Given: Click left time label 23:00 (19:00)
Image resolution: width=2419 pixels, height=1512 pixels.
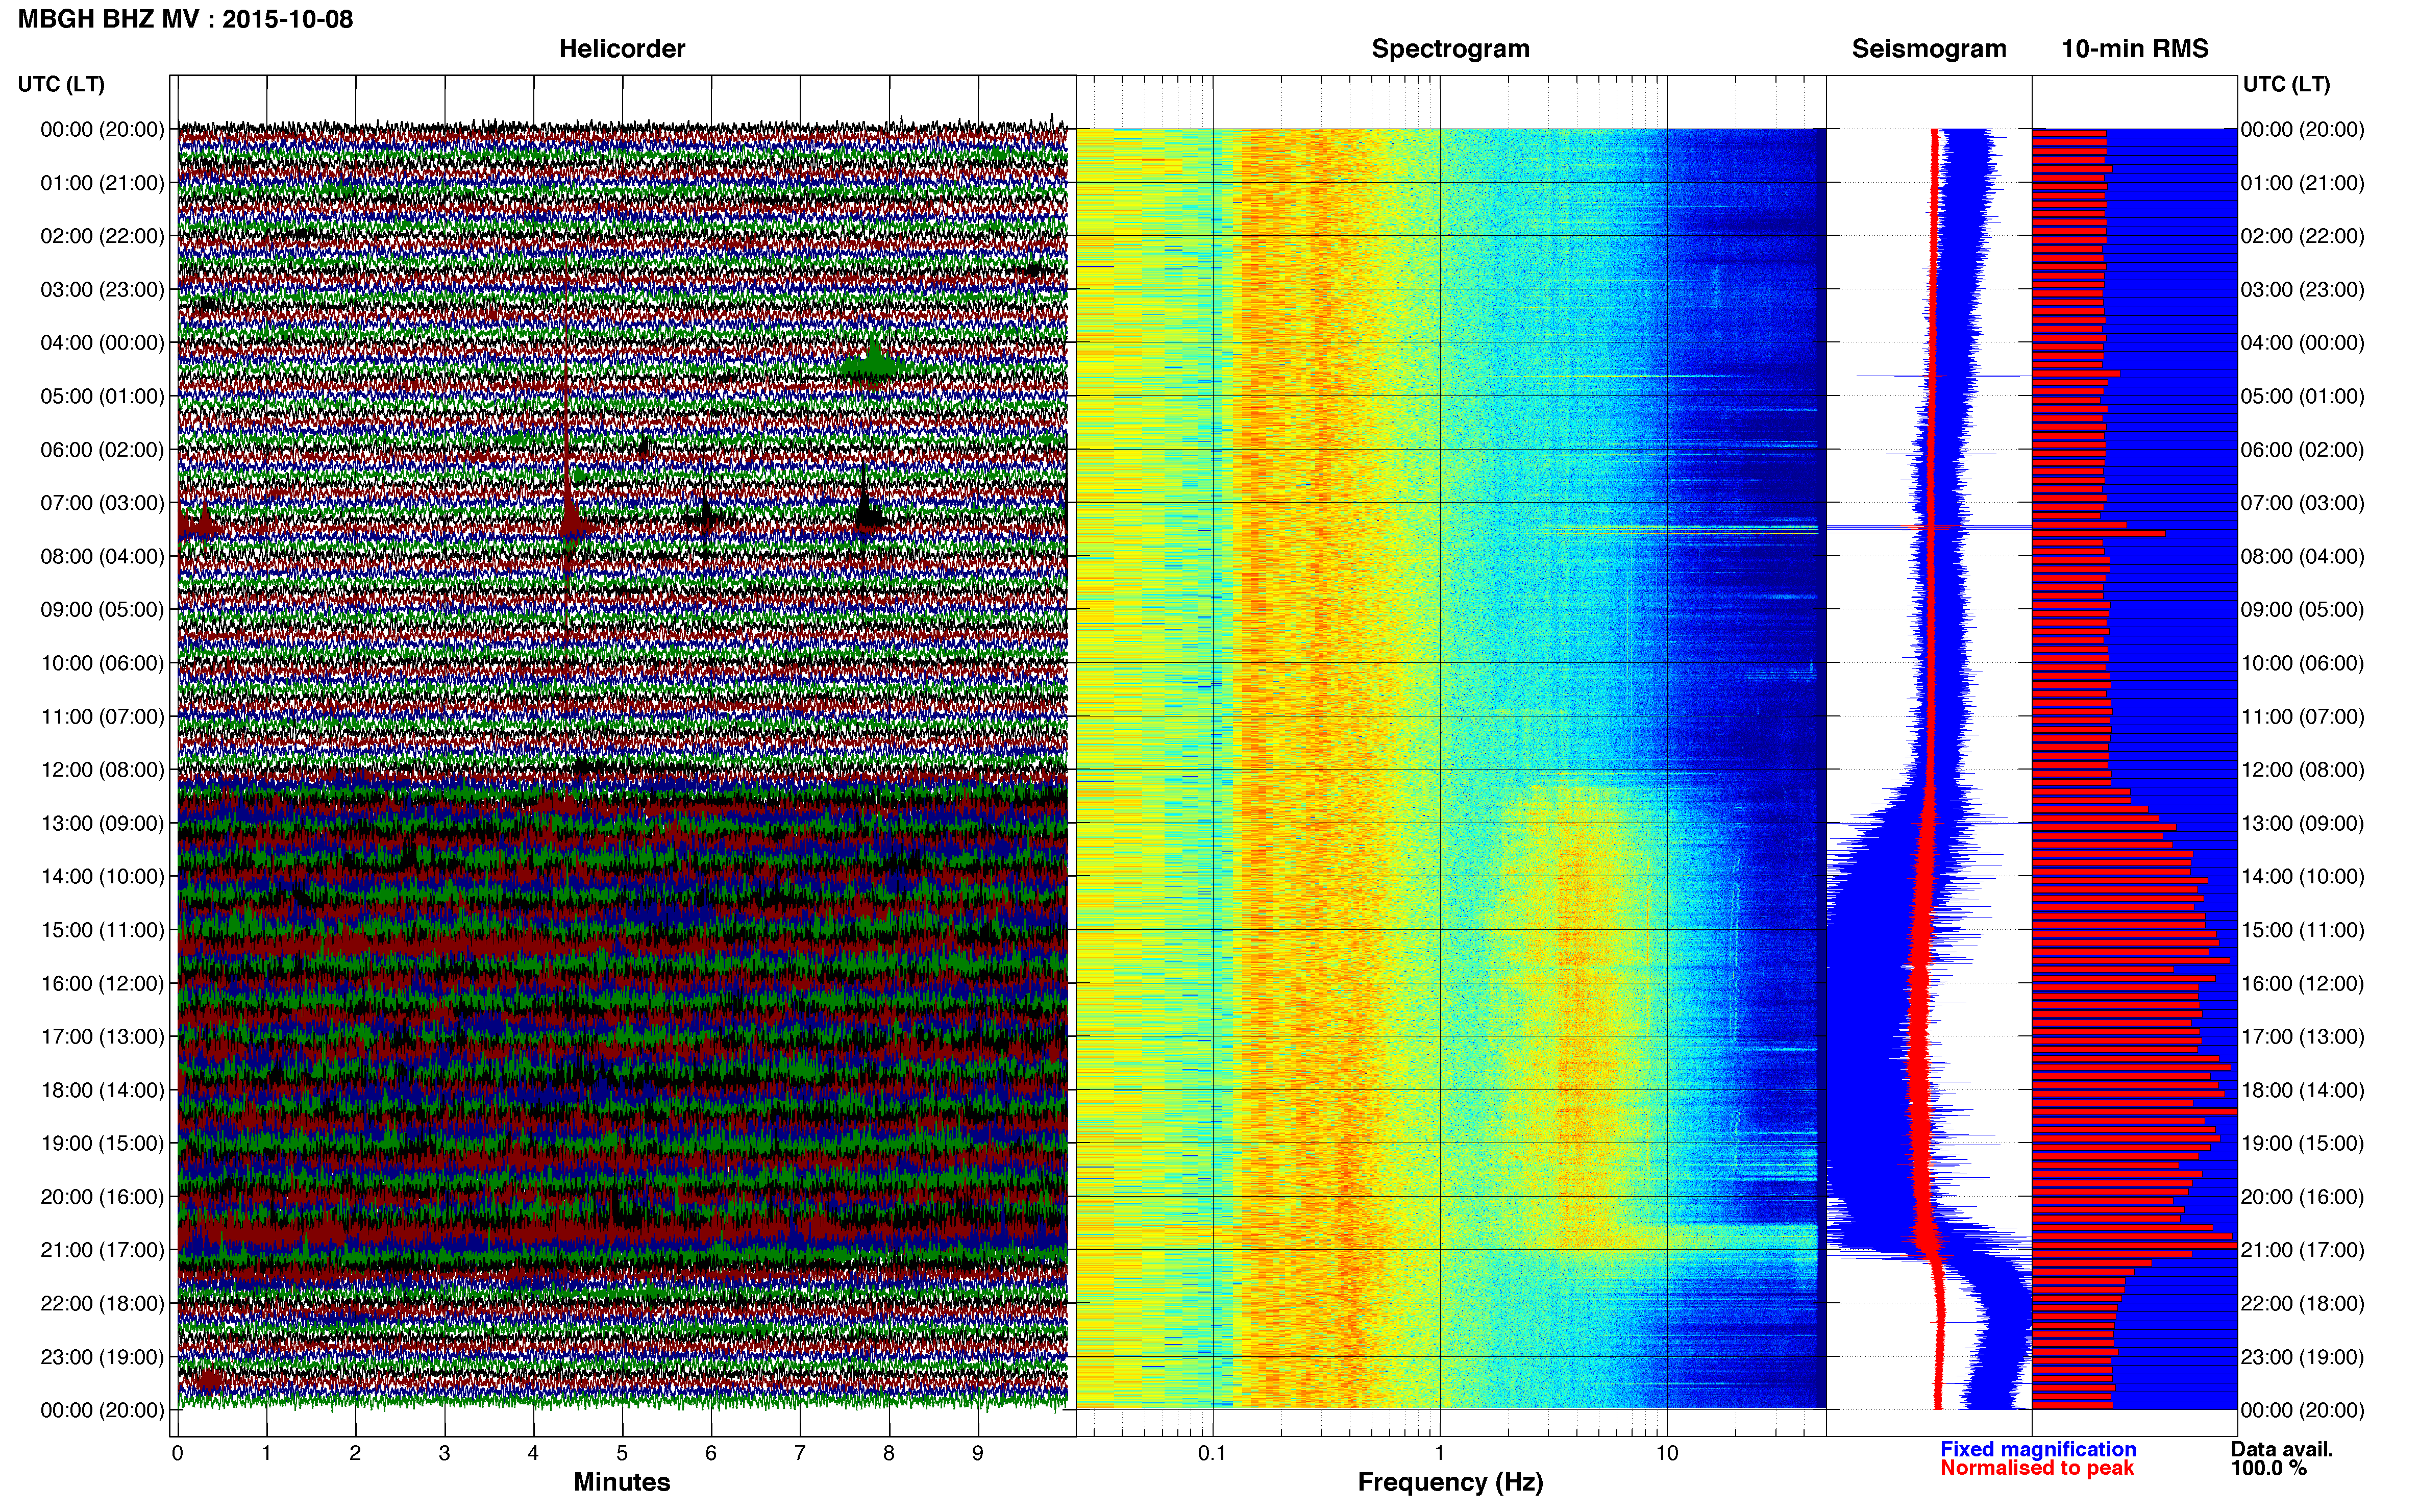Looking at the screenshot, I should (x=102, y=1357).
